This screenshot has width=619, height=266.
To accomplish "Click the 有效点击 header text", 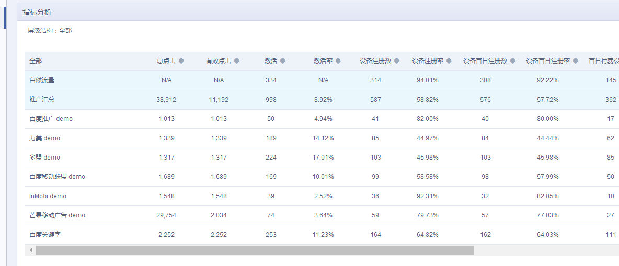I will (x=219, y=61).
